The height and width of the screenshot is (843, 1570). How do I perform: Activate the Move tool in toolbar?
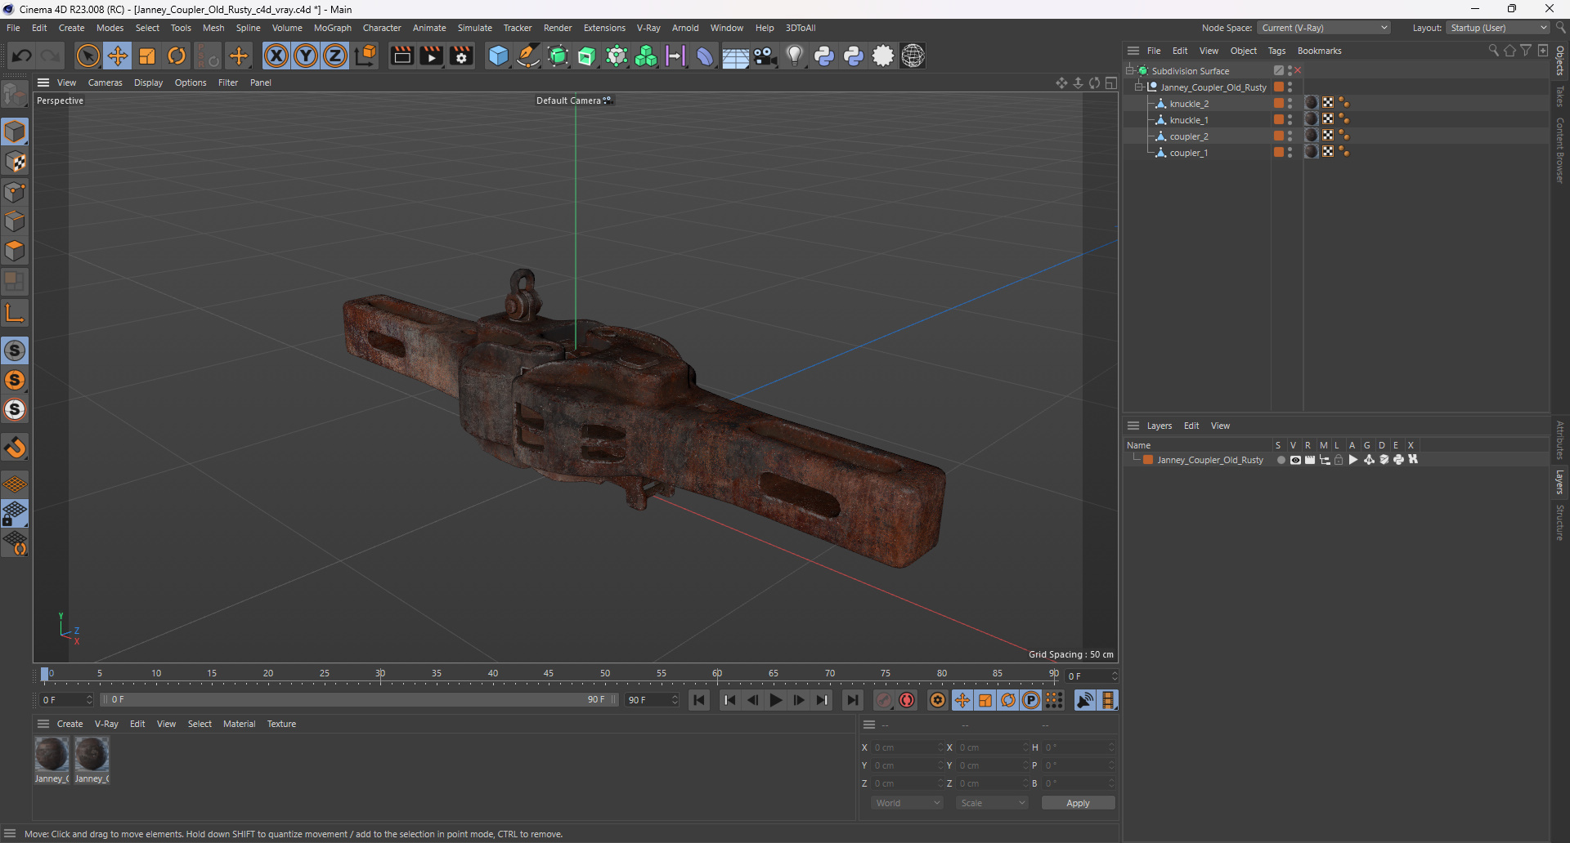point(118,56)
